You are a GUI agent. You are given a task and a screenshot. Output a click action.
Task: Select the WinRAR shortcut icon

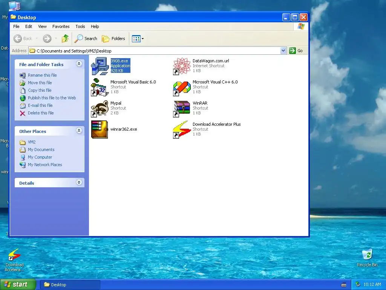pyautogui.click(x=182, y=108)
